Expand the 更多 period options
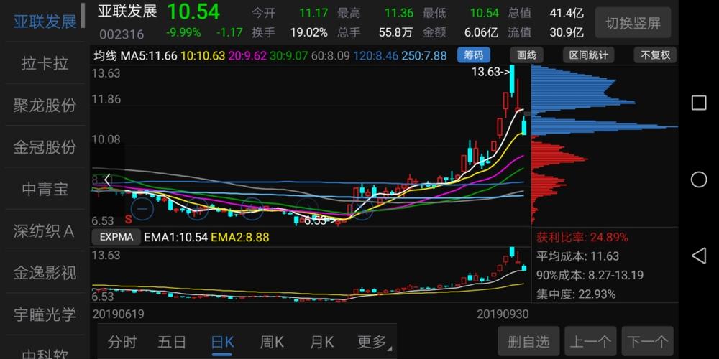Image resolution: width=719 pixels, height=359 pixels. [374, 342]
